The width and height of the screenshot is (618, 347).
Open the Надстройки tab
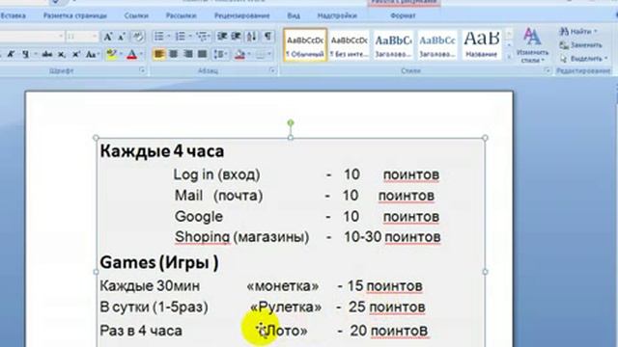coord(337,15)
